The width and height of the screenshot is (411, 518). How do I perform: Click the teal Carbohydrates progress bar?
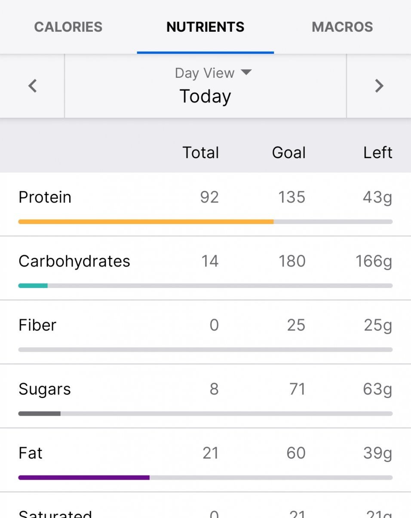click(33, 285)
